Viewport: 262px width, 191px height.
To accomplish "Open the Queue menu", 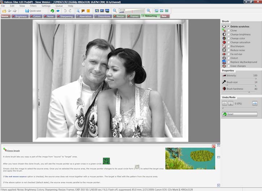I will click(59, 6).
